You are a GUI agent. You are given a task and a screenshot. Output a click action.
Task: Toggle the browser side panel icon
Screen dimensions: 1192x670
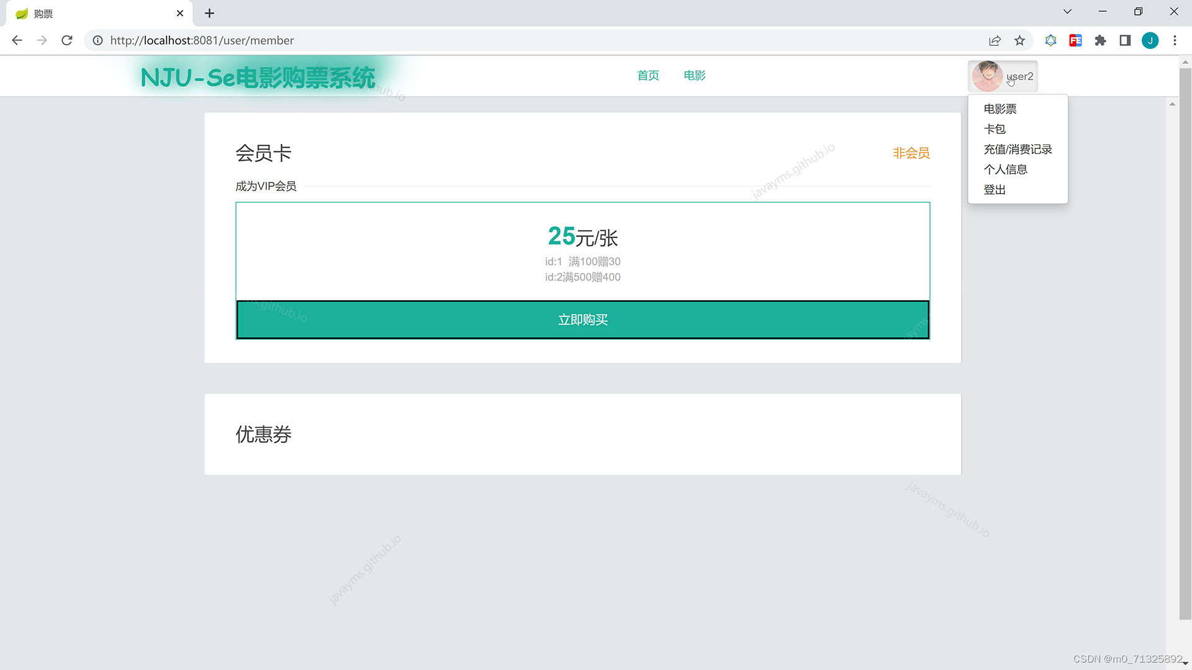click(1125, 40)
